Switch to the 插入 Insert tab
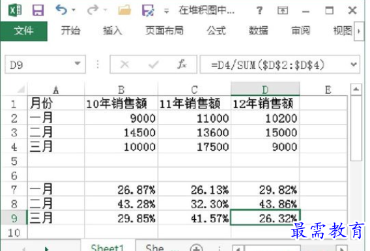370x251 pixels. click(x=113, y=31)
